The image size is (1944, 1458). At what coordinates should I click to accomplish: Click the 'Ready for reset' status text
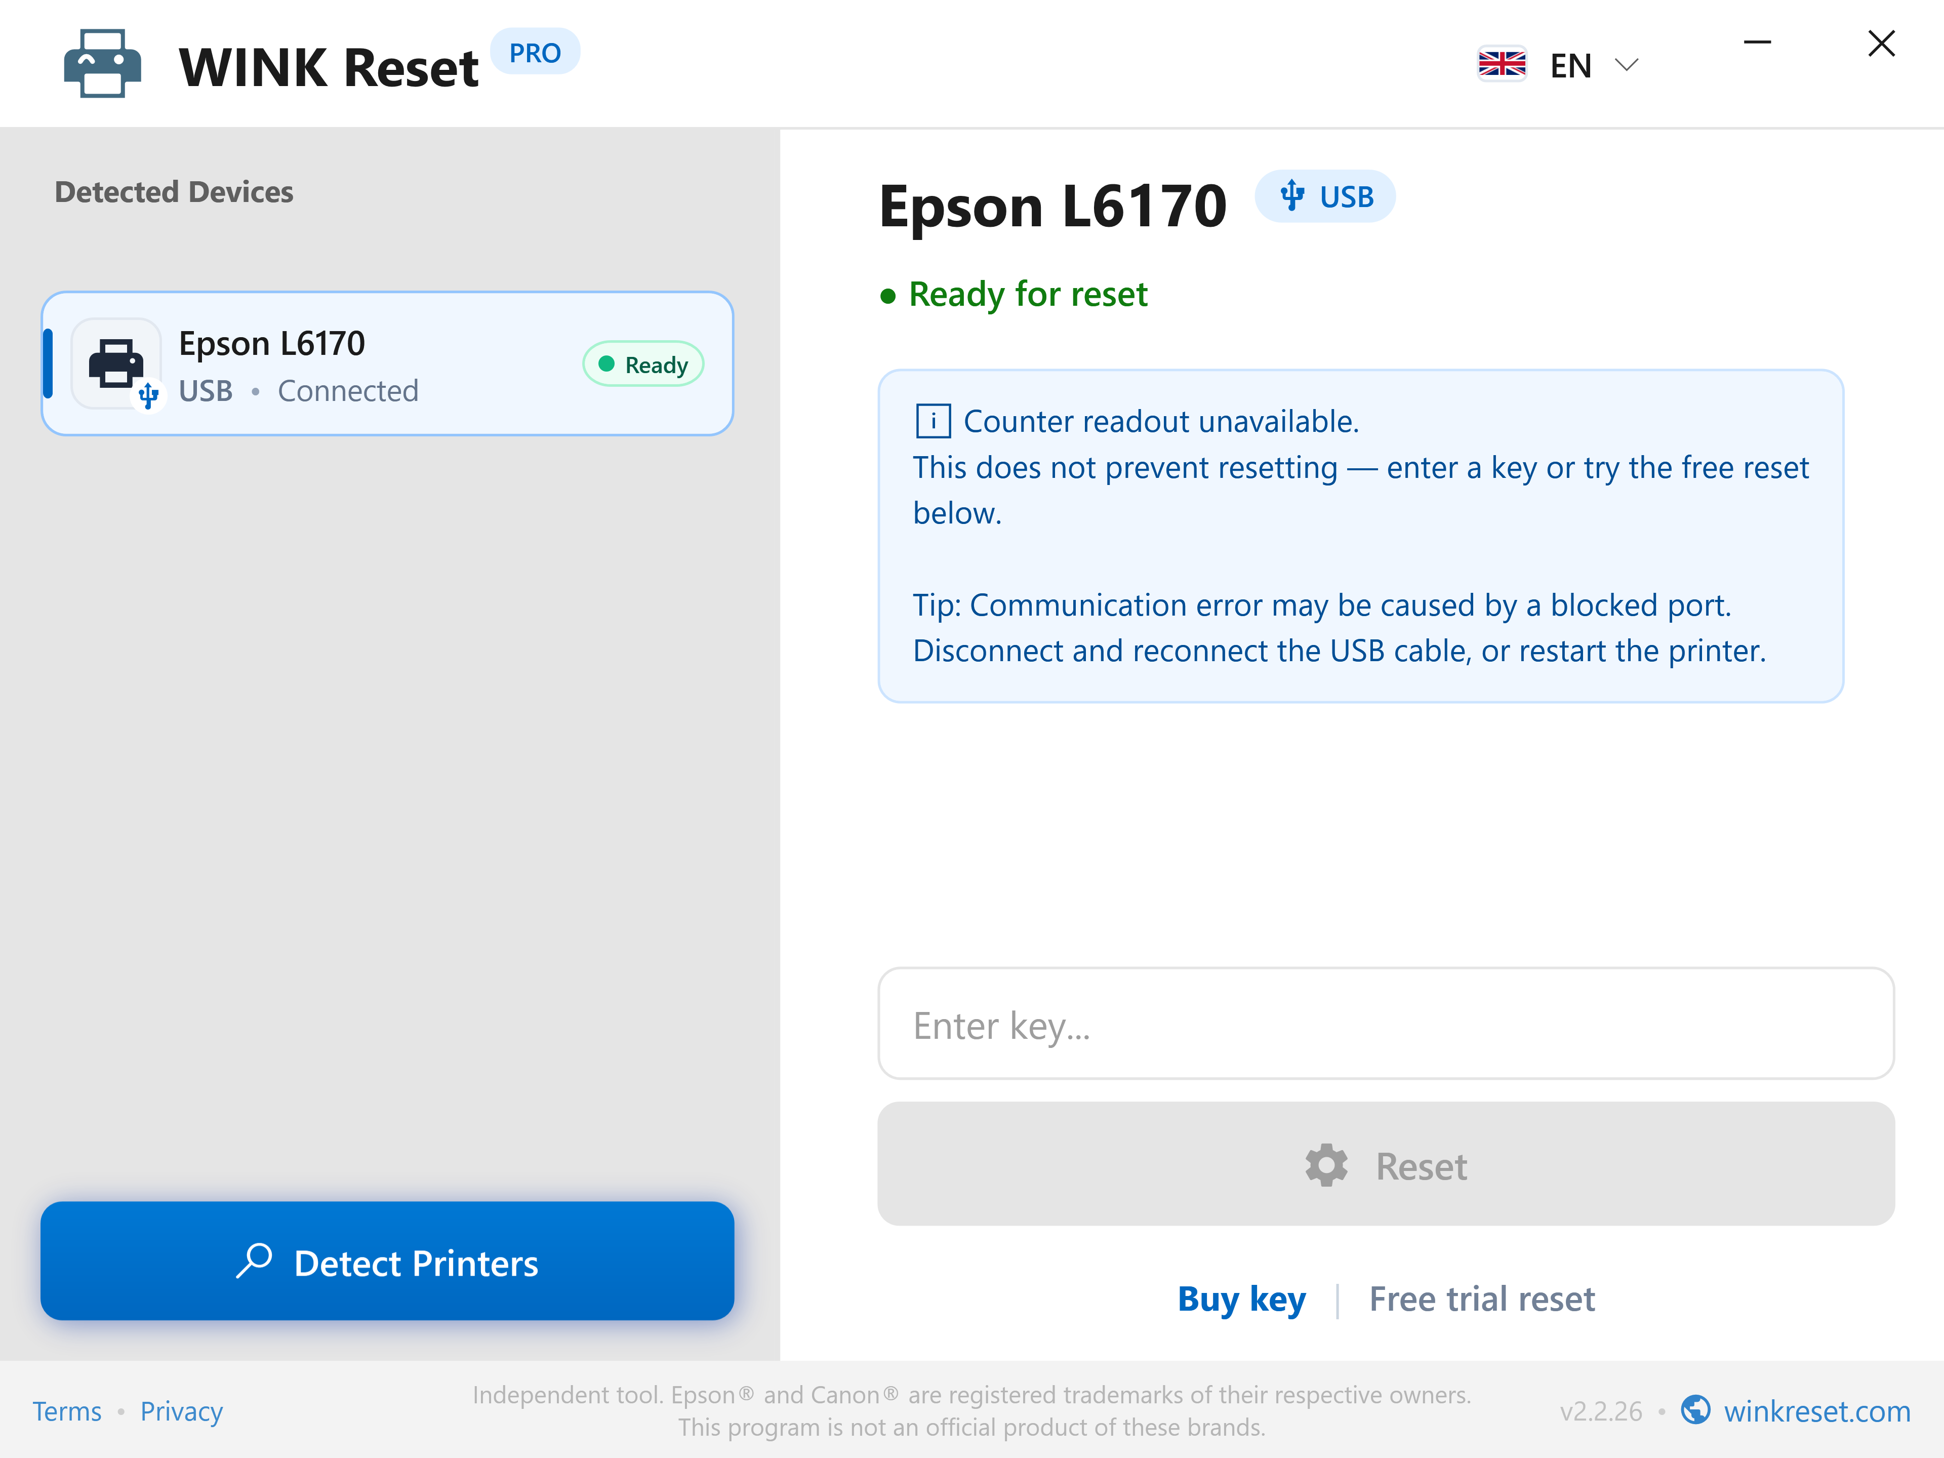[x=1027, y=295]
